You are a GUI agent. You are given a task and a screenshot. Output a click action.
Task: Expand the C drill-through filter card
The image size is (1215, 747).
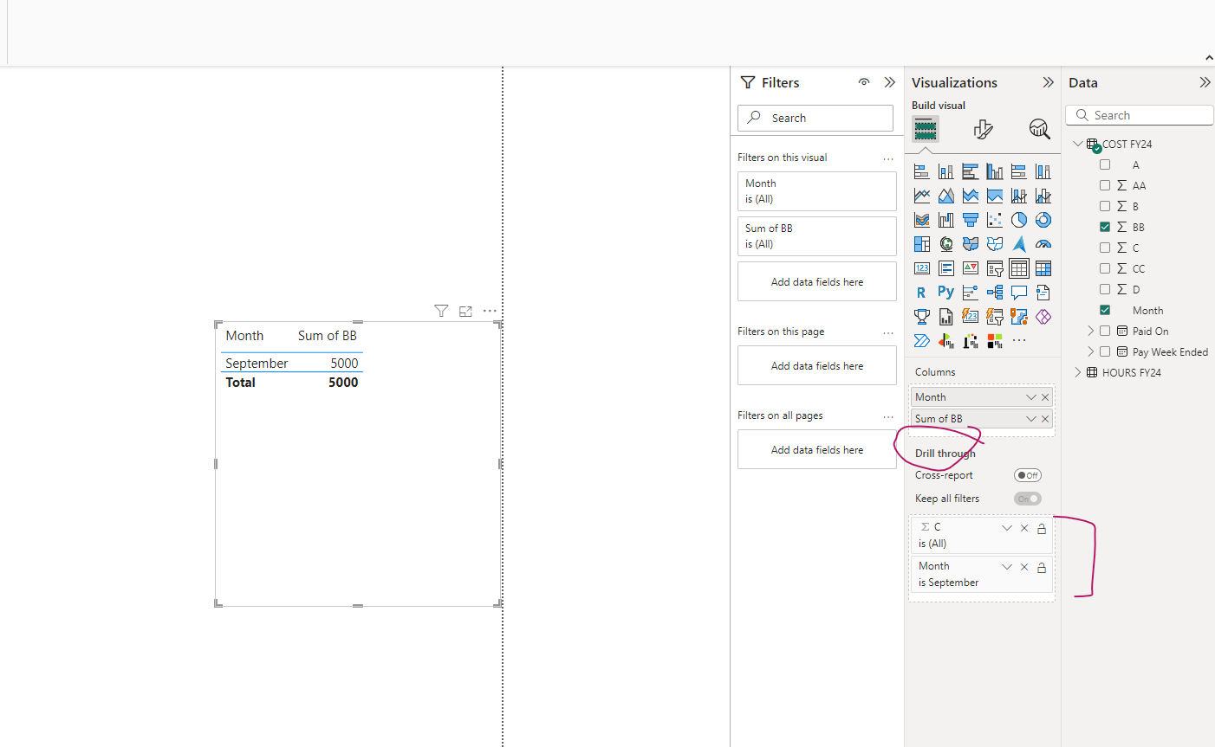pyautogui.click(x=1007, y=528)
